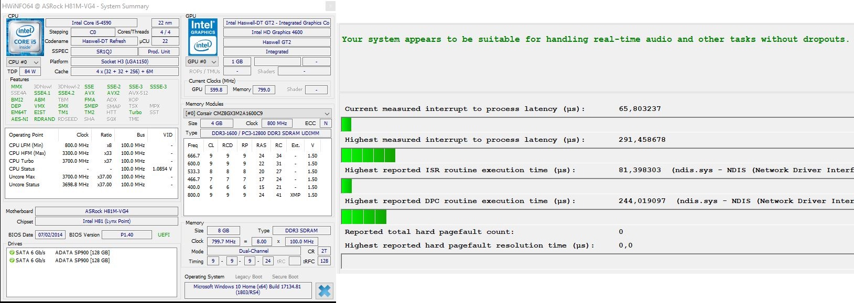The image size is (854, 303).
Task: Click the Socket H3 (LGA1150) platform field
Action: click(124, 61)
